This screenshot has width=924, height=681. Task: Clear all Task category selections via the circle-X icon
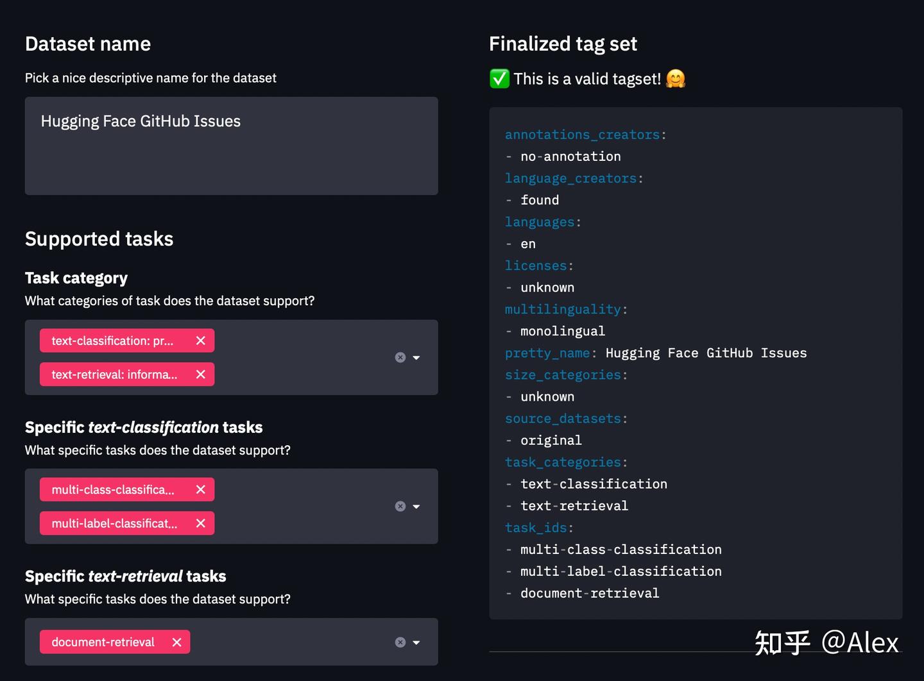tap(400, 357)
